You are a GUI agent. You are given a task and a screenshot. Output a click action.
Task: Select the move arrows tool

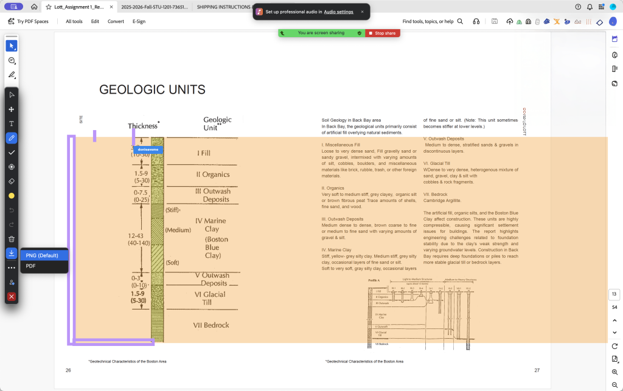(12, 109)
